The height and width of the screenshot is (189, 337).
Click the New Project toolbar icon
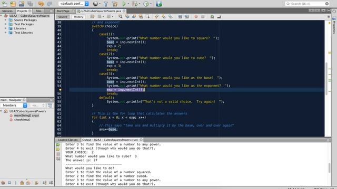pos(13,4)
